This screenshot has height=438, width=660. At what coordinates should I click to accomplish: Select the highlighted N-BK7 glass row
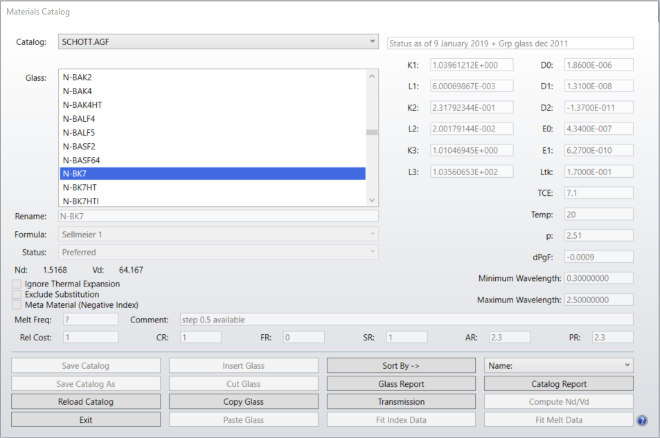tap(213, 174)
